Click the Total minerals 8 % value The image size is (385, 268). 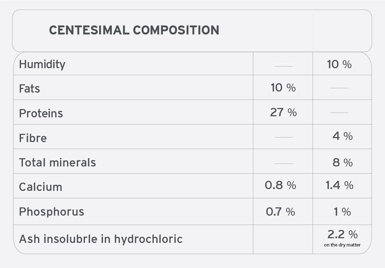pos(343,163)
